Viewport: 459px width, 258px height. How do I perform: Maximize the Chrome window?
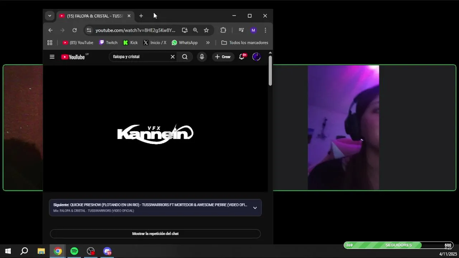(x=250, y=16)
